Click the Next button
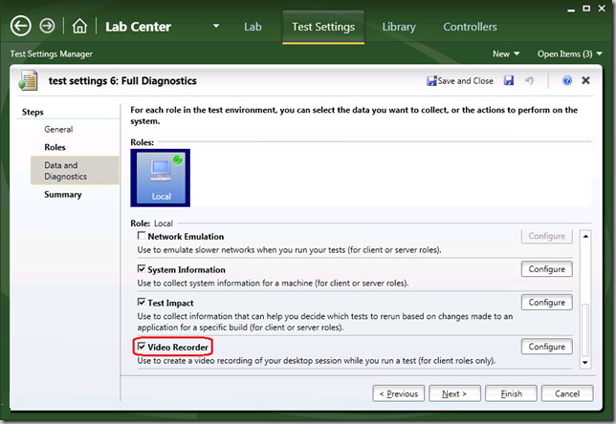 pos(454,393)
